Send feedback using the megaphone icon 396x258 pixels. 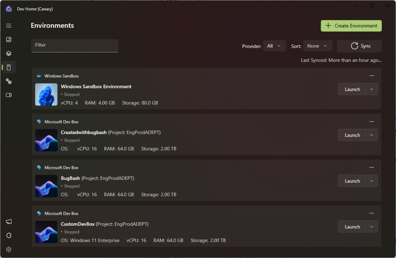(9, 222)
